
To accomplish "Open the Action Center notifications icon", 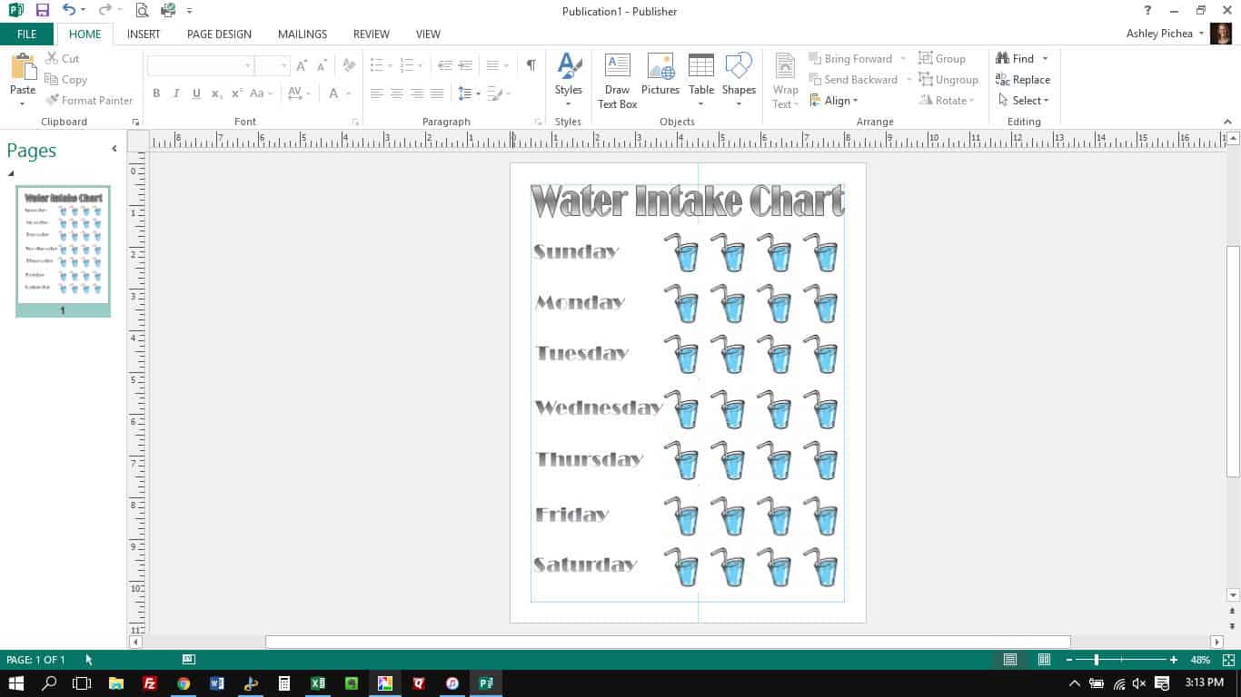I will [x=1162, y=683].
